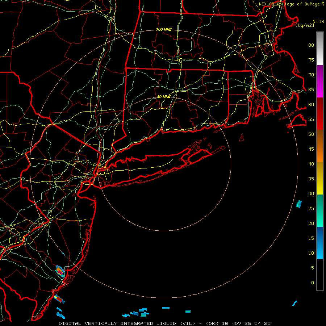Click the NEXLAB-College of DuPage credit text
Image resolution: width=326 pixels, height=326 pixels.
(x=289, y=4)
